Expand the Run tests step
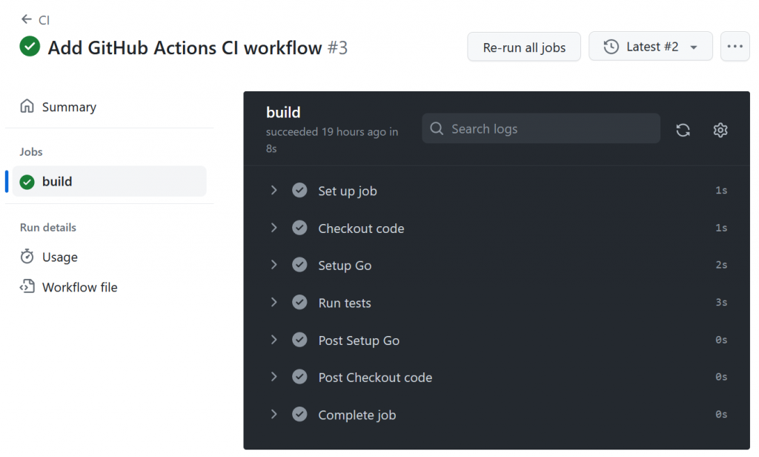 coord(274,303)
